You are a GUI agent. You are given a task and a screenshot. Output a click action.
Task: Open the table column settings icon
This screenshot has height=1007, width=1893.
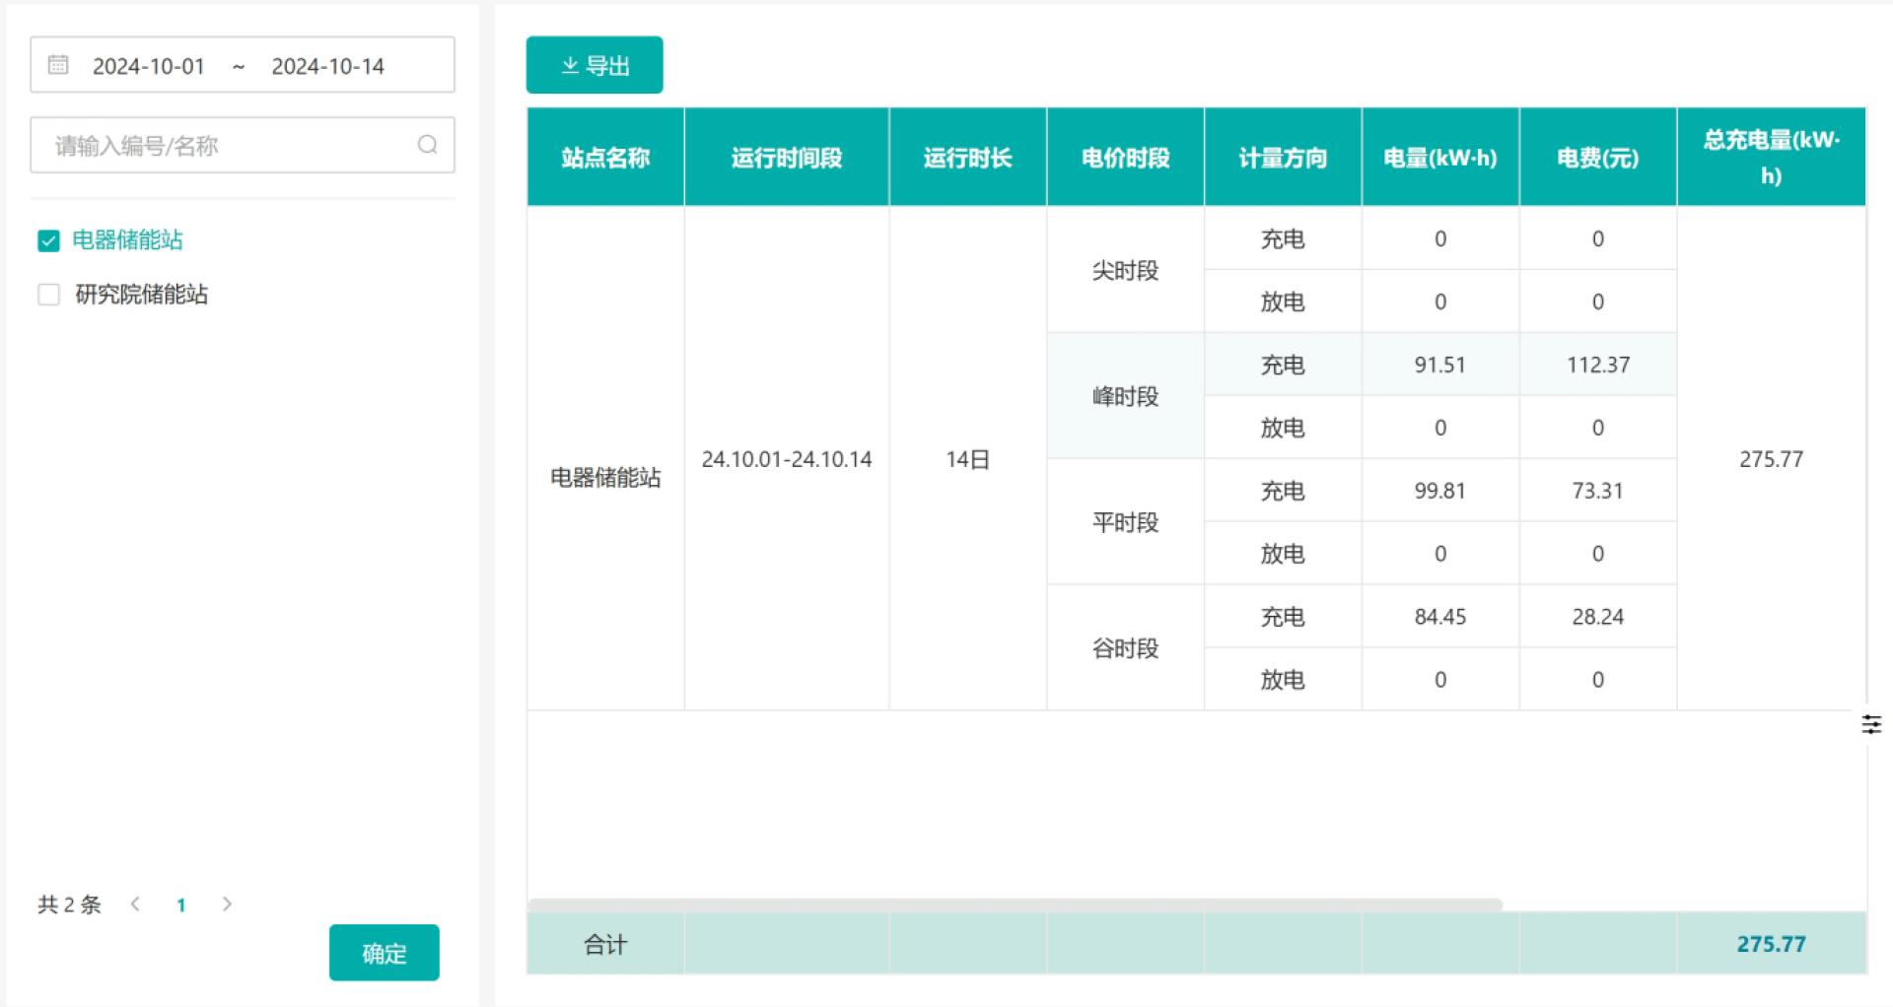tap(1871, 725)
